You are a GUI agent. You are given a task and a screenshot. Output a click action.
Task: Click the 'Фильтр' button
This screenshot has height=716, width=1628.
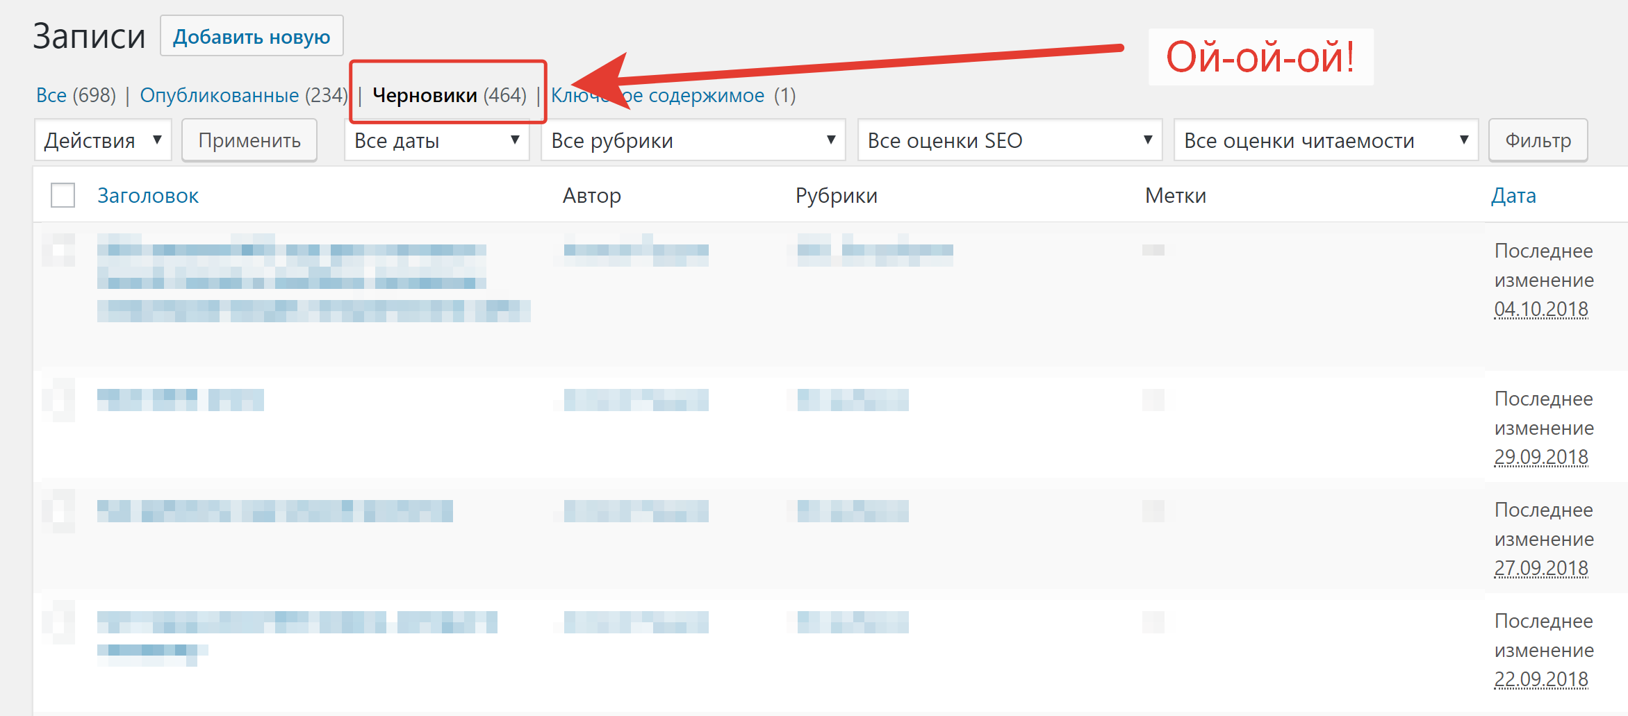point(1538,140)
